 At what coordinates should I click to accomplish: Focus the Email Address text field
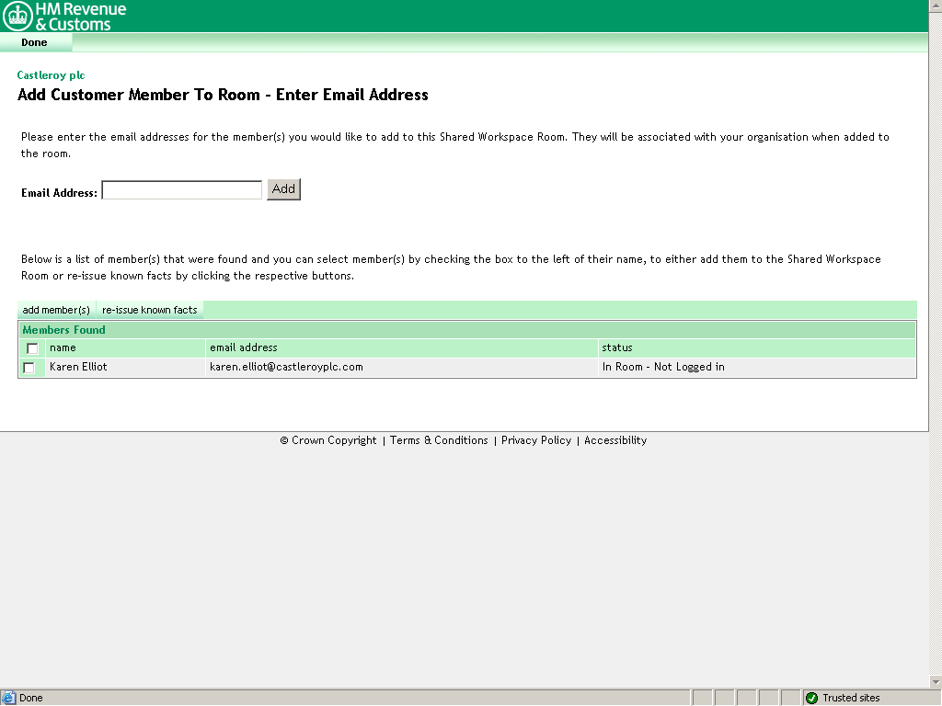[181, 190]
